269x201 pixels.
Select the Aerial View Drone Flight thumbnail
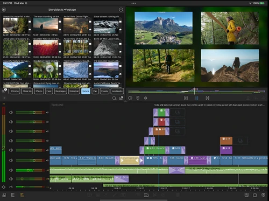(76, 25)
